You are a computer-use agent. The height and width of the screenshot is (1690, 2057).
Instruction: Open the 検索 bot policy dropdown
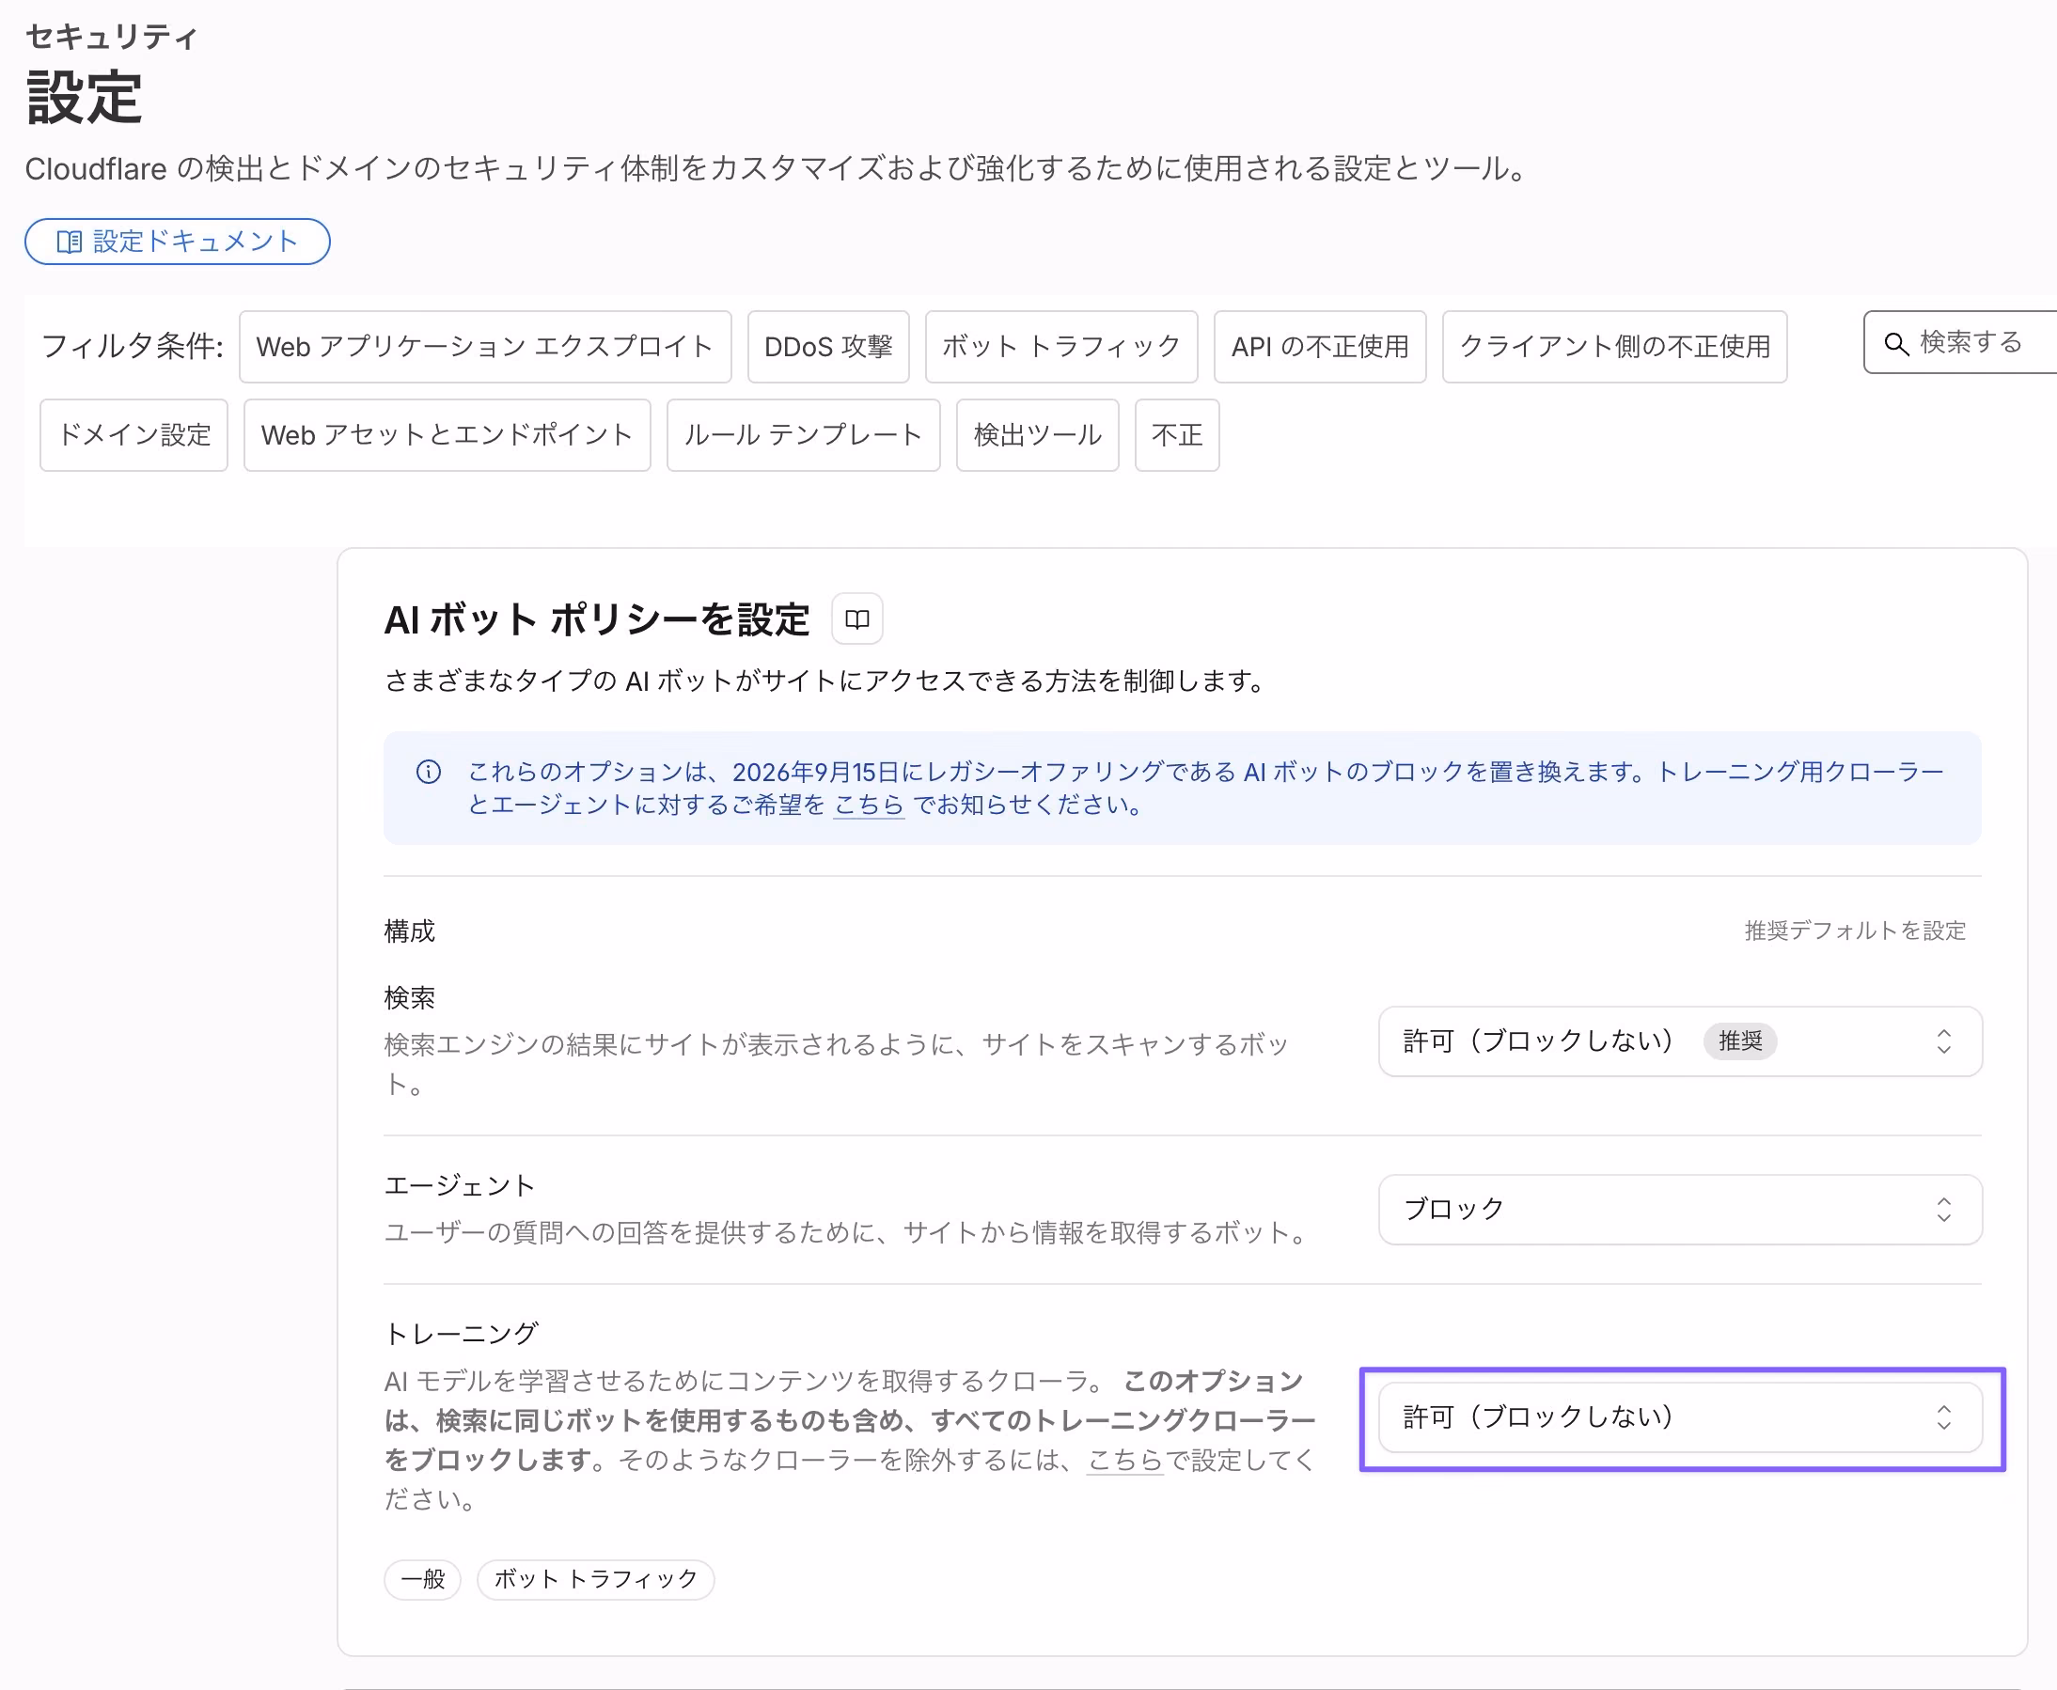(x=1680, y=1041)
